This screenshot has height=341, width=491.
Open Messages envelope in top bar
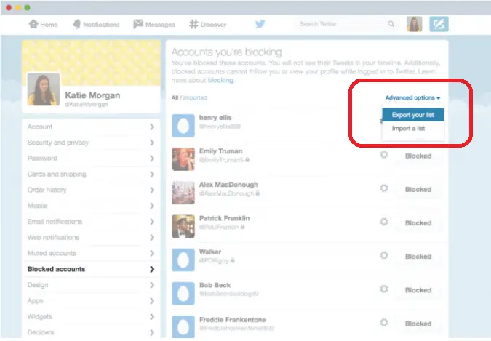point(153,25)
